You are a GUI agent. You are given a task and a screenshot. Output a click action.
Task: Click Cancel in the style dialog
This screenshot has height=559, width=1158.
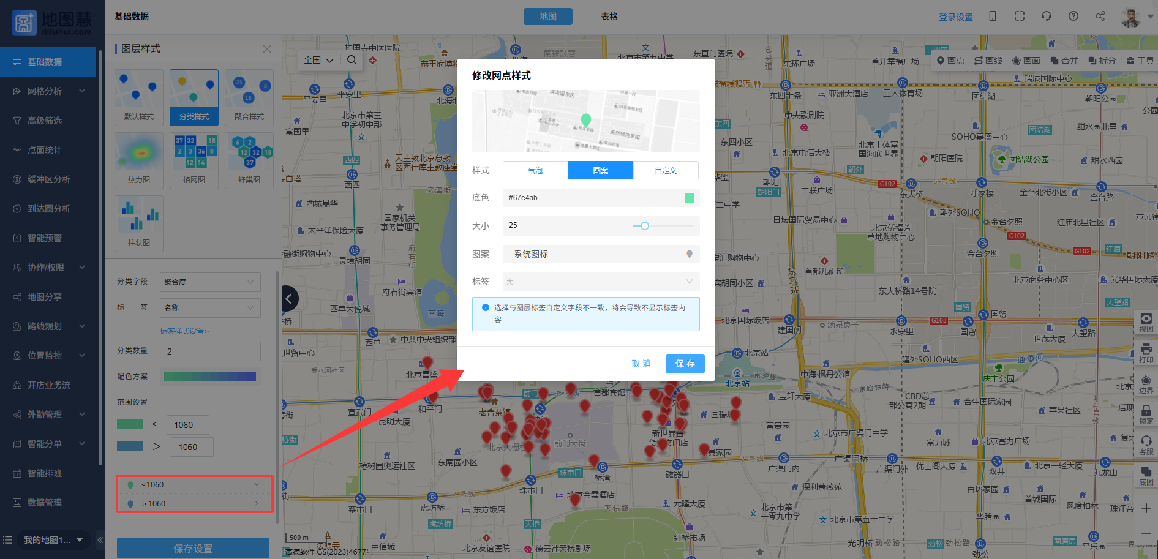click(641, 364)
